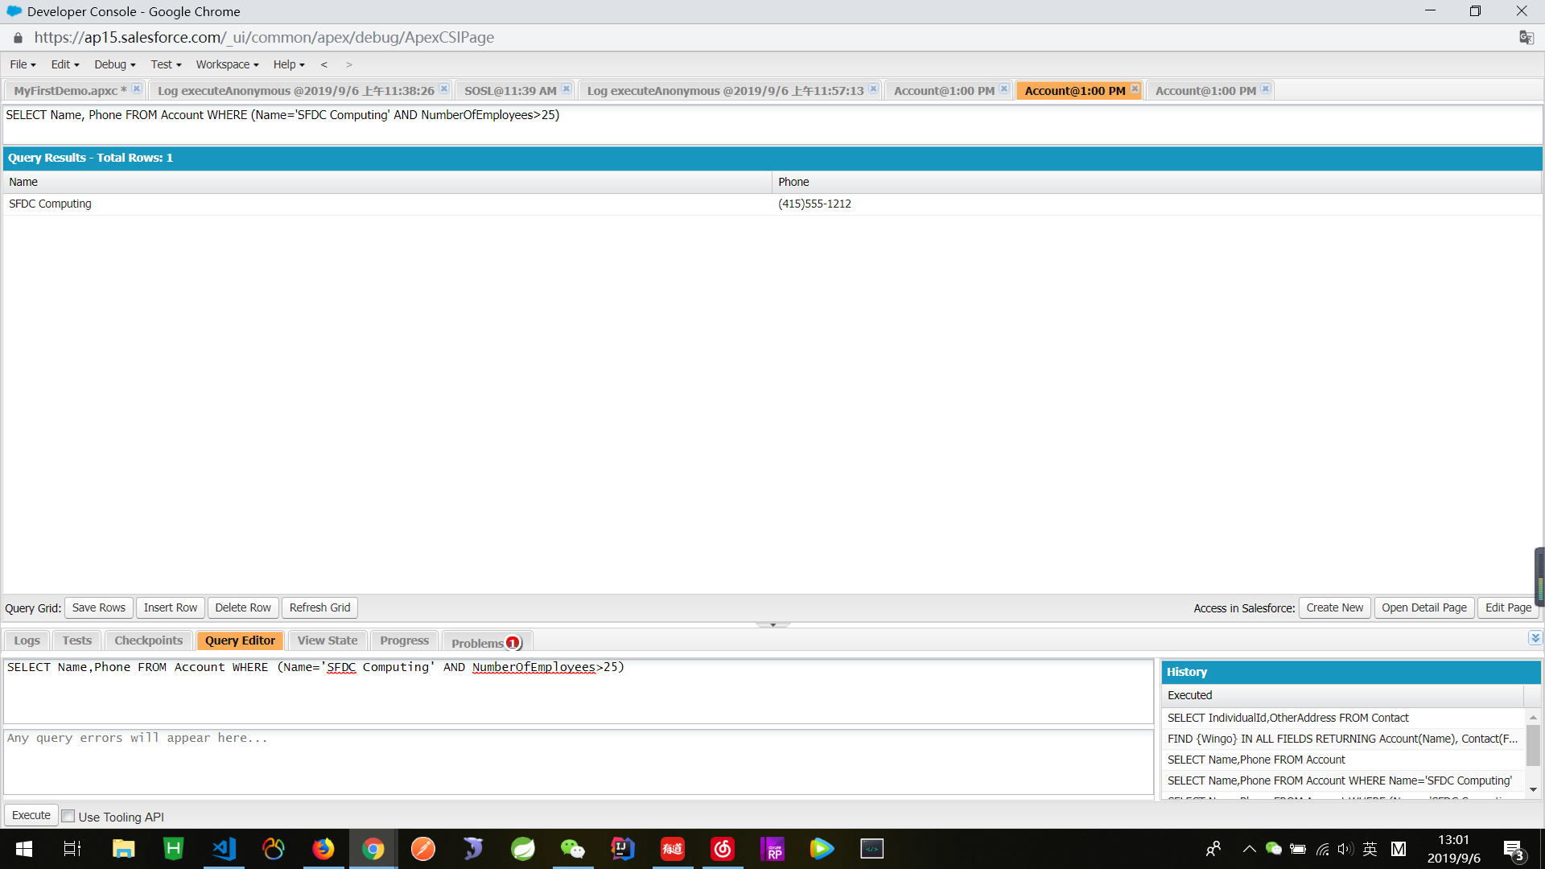Open the SOSL@11:39 AM workspace tab

[x=509, y=90]
